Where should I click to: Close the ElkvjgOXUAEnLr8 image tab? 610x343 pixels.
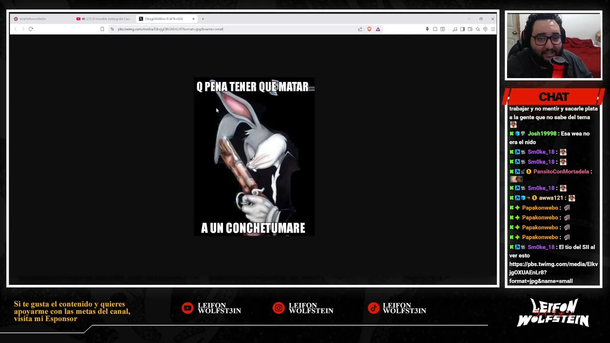point(193,19)
